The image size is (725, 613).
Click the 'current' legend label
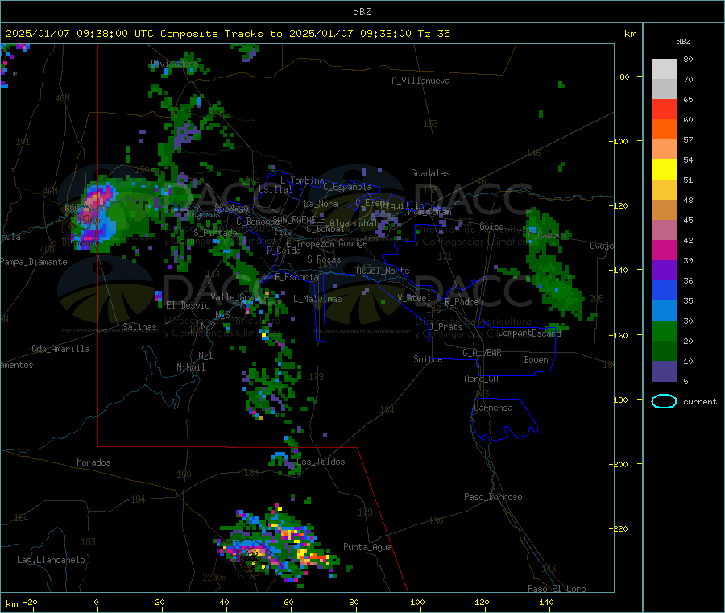tap(700, 402)
